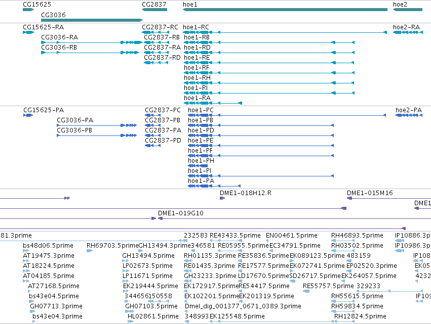Click EST bs48d06.5prime

point(48,246)
